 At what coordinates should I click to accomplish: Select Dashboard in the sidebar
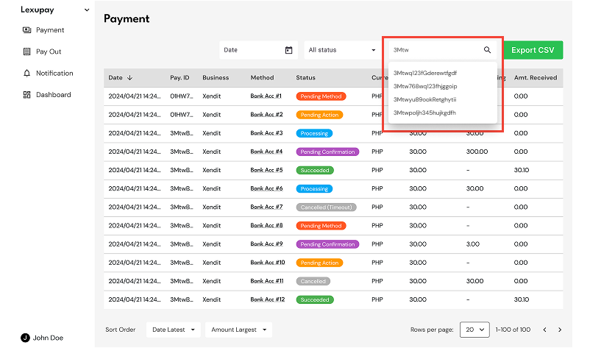tap(54, 95)
